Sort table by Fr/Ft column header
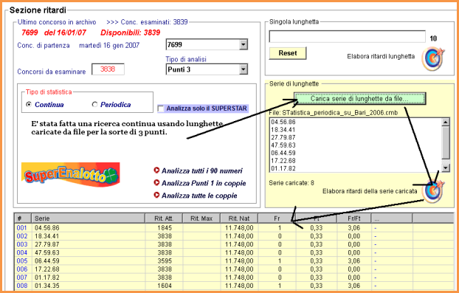This screenshot has width=459, height=293. click(x=354, y=218)
